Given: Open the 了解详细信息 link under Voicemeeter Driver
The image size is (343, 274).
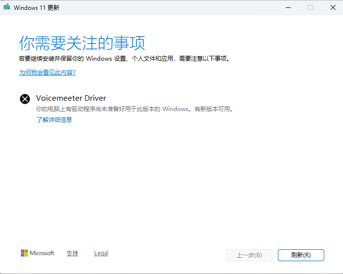Looking at the screenshot, I should tap(54, 119).
